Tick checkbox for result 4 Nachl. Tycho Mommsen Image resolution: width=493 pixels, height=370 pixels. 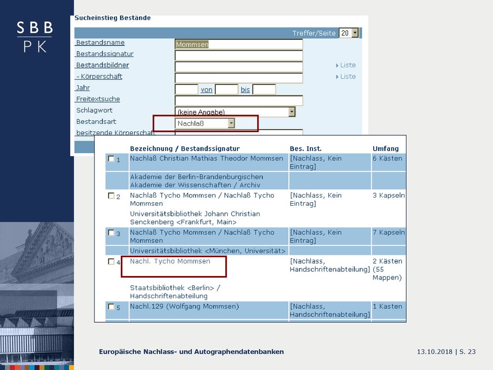coord(111,262)
